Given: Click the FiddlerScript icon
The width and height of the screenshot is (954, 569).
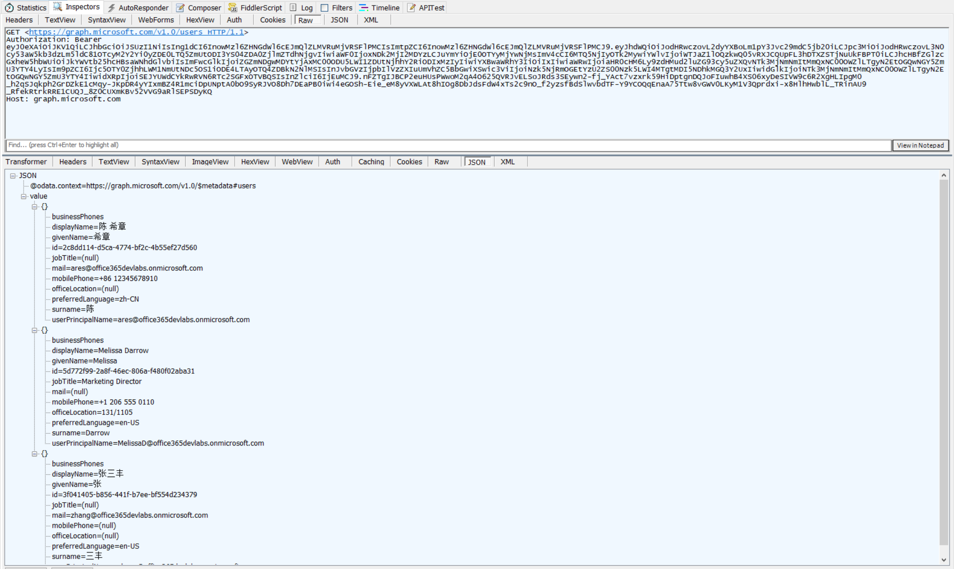Looking at the screenshot, I should [x=233, y=8].
